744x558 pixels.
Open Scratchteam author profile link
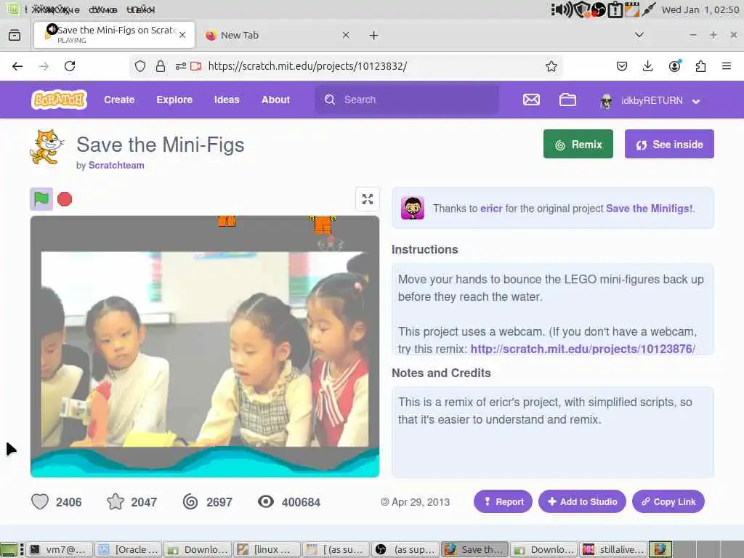116,165
